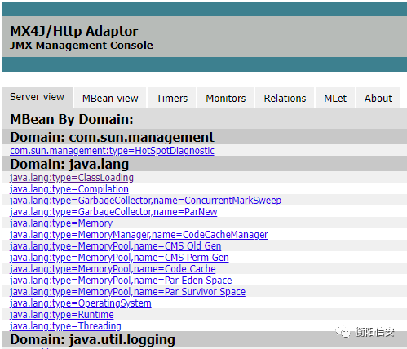Viewport: 407px width, 349px height.
Task: Open com.sun.management HotSpotDiagnostic MBean link
Action: [112, 151]
